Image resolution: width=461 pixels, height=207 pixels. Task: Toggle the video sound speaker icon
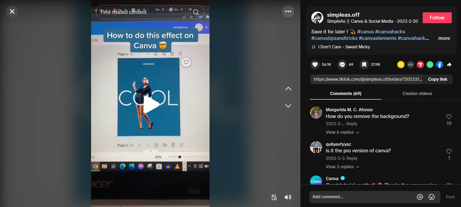(288, 197)
